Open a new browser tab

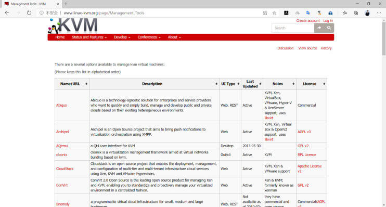click(66, 4)
